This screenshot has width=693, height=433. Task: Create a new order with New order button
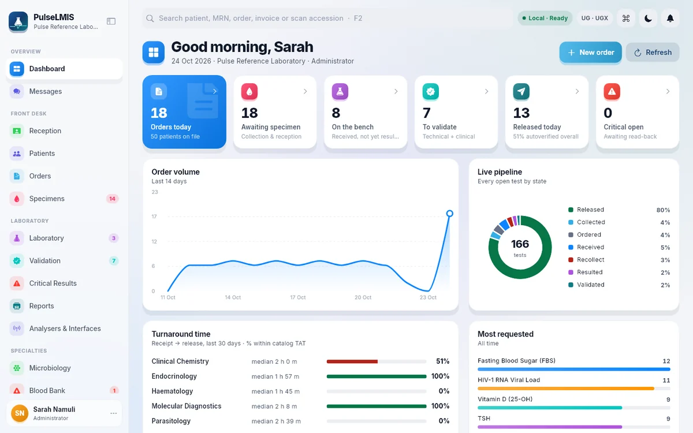click(591, 53)
